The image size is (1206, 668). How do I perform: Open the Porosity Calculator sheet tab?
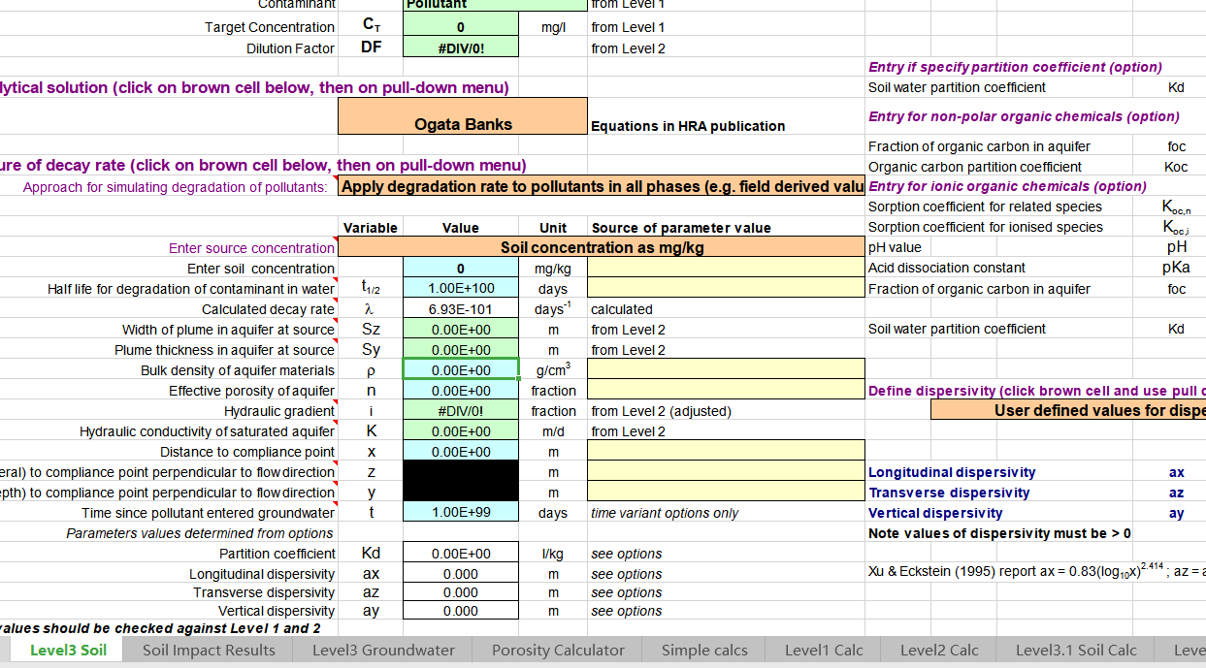[x=558, y=651]
